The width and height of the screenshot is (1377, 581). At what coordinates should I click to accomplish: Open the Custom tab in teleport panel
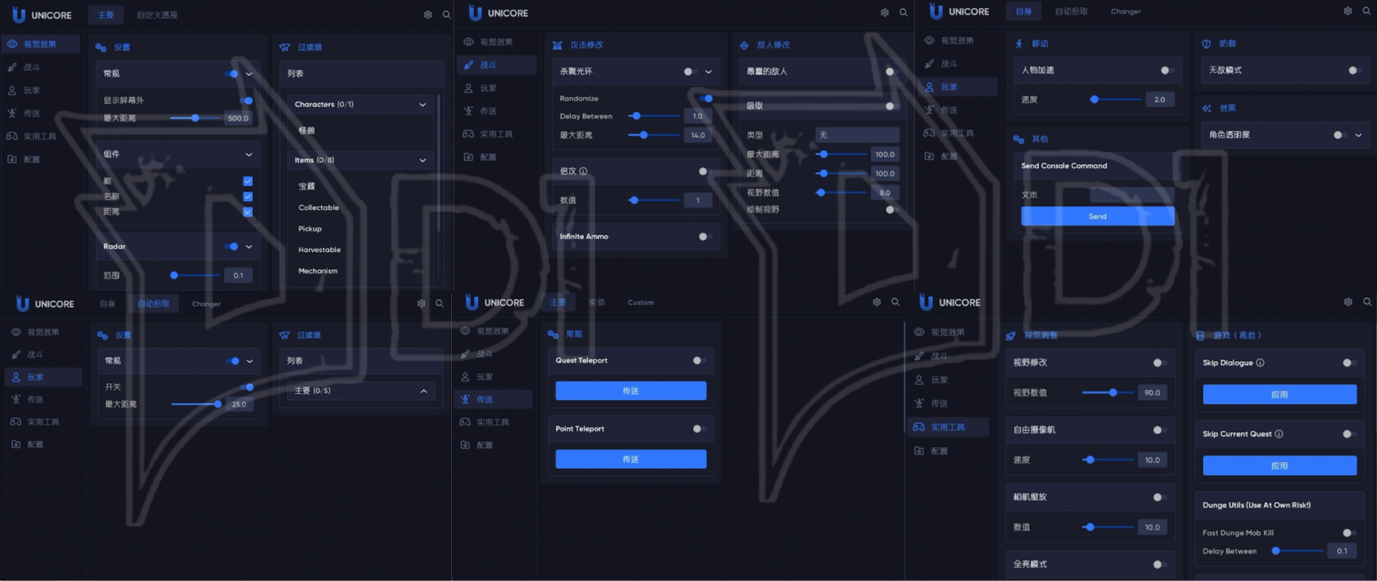click(x=640, y=303)
